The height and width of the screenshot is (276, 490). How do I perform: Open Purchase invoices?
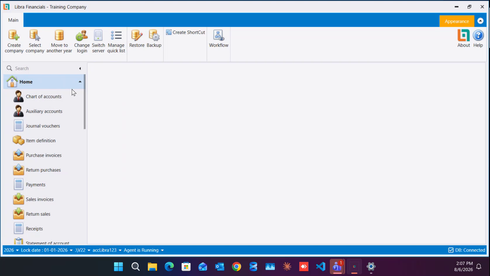click(x=44, y=155)
